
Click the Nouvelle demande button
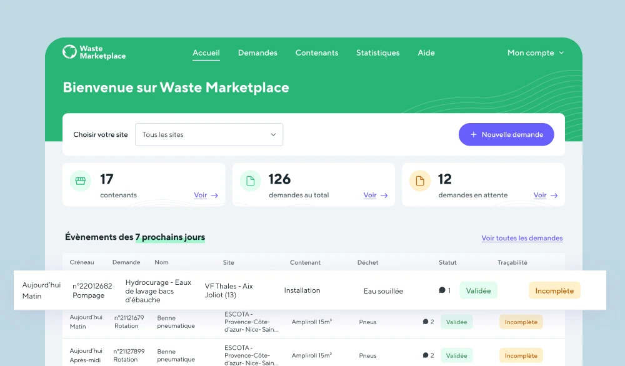[506, 135]
